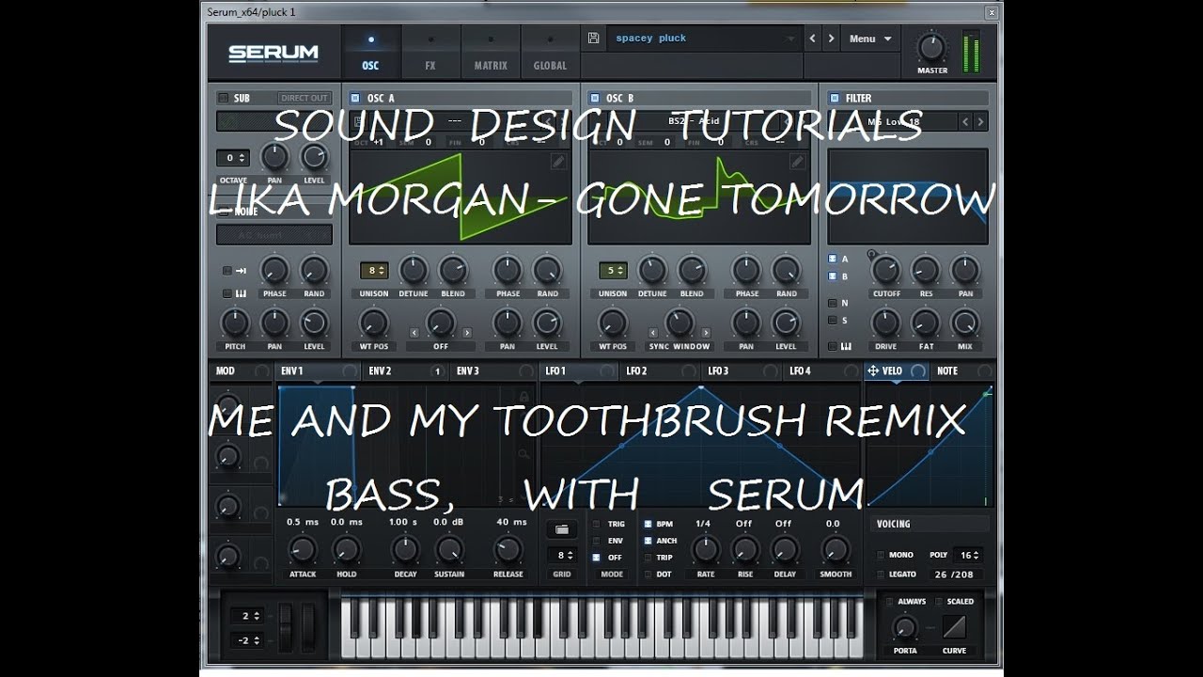This screenshot has width=1203, height=677.
Task: Click the SUB LEVEL knob
Action: point(314,157)
